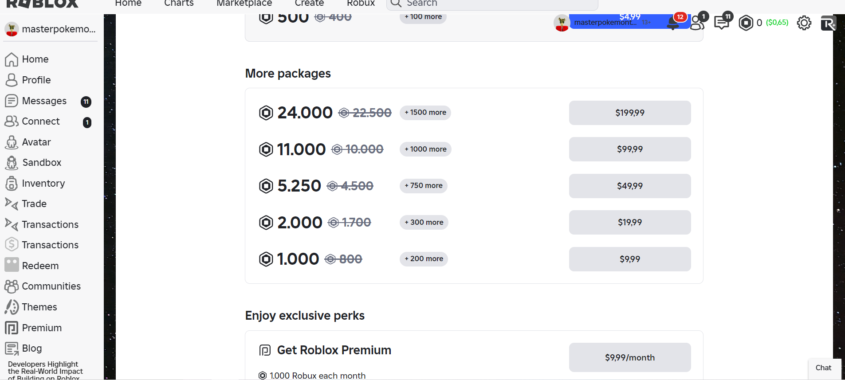Click the notifications bell icon

tap(673, 23)
